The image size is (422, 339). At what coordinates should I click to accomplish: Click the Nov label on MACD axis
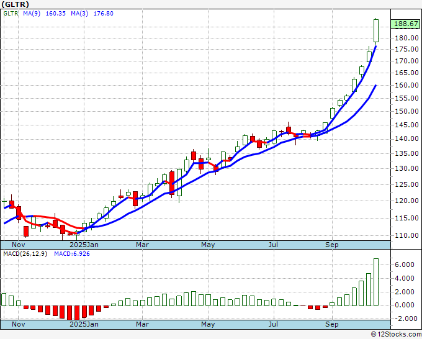(18, 324)
